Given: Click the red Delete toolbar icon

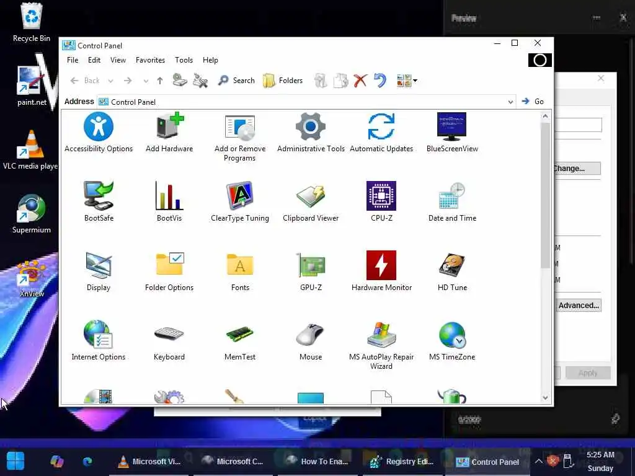Looking at the screenshot, I should pos(360,81).
